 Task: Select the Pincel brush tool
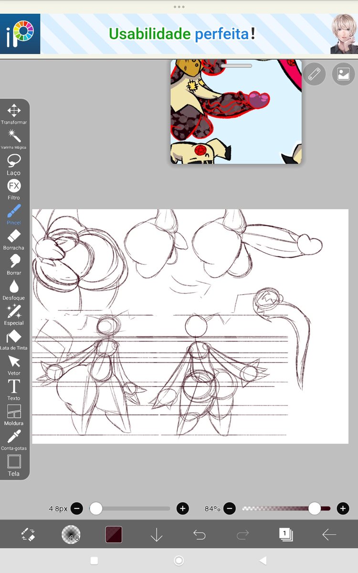coord(14,214)
